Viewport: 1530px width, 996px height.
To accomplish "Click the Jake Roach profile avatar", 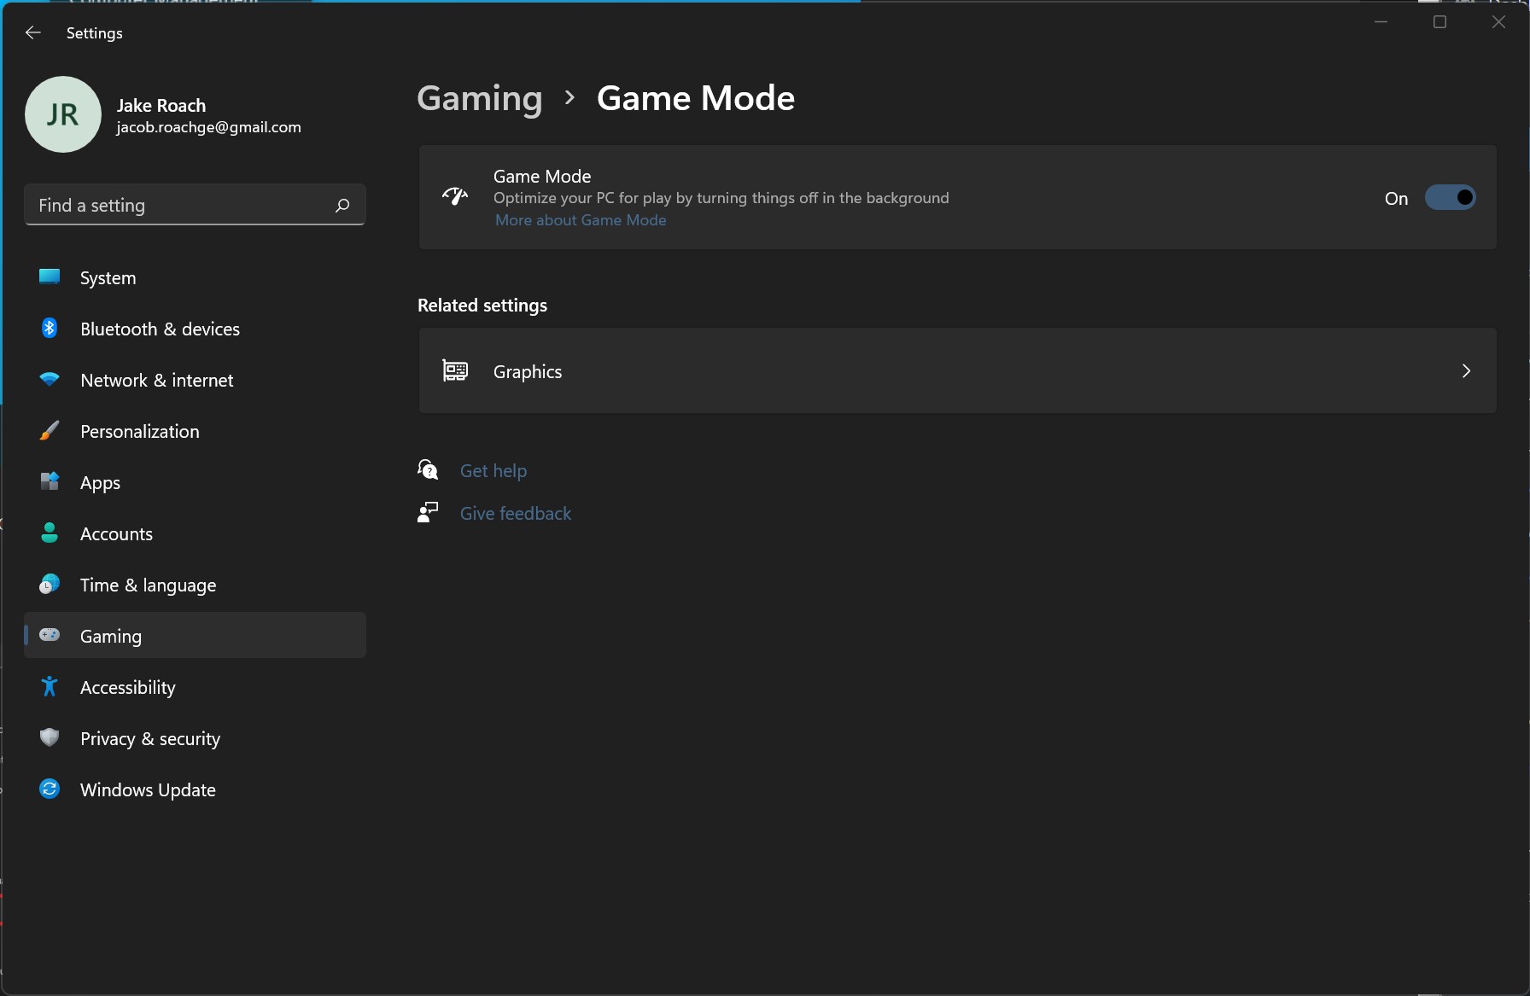I will (62, 114).
